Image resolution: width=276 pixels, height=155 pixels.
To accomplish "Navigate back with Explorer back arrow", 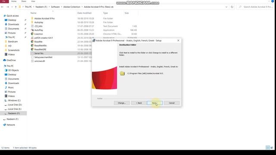I will 2,7.
